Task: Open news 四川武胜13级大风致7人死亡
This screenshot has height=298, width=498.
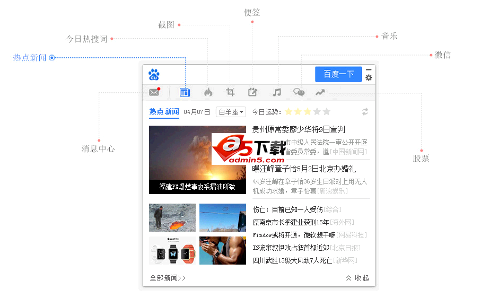Action: [x=292, y=260]
